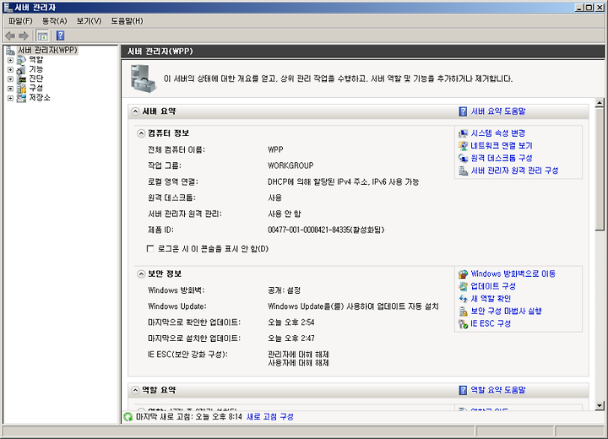The image size is (608, 439).
Task: Click the 업데이트 구성 icon
Action: coord(463,286)
